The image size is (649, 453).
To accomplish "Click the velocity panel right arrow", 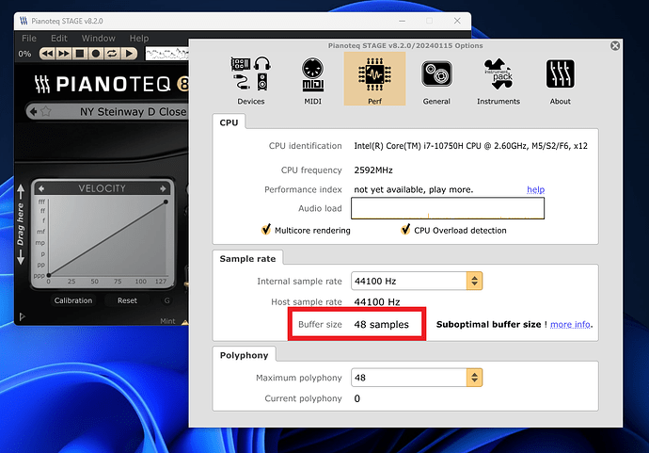I will click(163, 188).
